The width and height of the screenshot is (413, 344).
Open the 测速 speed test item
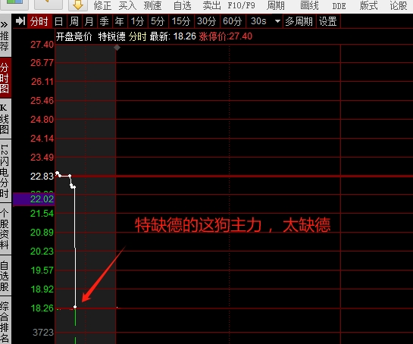coord(152,5)
